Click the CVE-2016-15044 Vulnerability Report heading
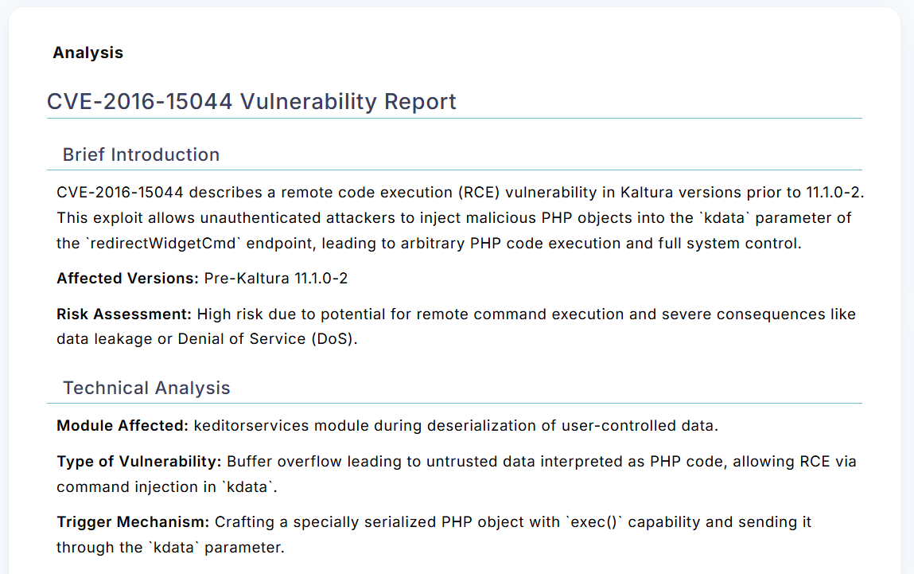The width and height of the screenshot is (914, 574). 251,101
